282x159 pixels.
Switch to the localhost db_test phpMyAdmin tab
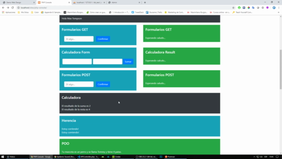89,3
